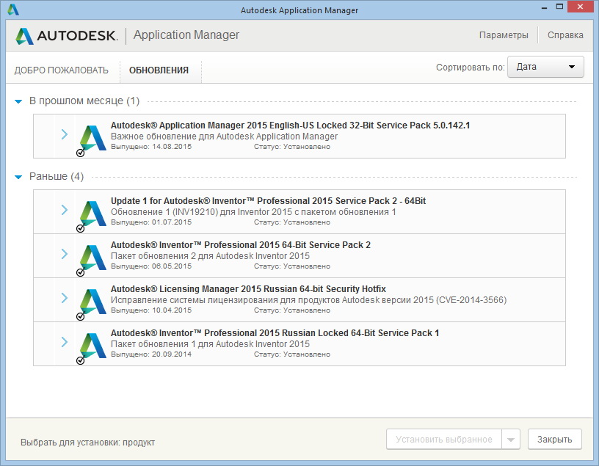Click 'Статус: Установлено' on the 14.08.2015 update
Viewport: 599px width, 466px height.
point(292,147)
